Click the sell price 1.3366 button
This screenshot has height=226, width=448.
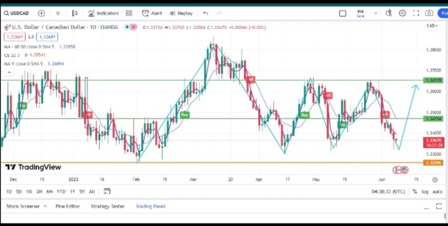click(x=14, y=37)
